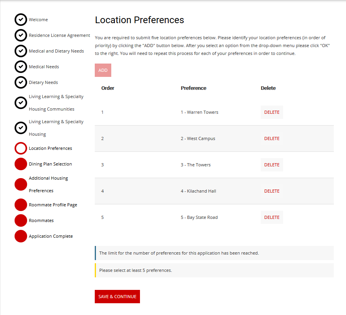The image size is (346, 315).
Task: Delete the Kilachand Hall preference
Action: pos(272,191)
